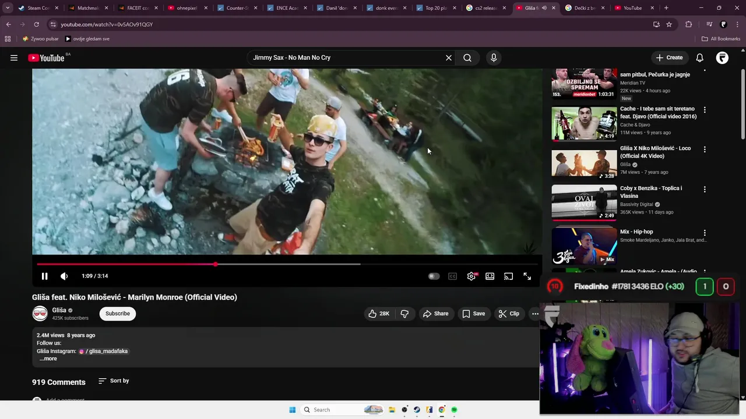The image size is (746, 419).
Task: Save video to a playlist
Action: click(473, 314)
